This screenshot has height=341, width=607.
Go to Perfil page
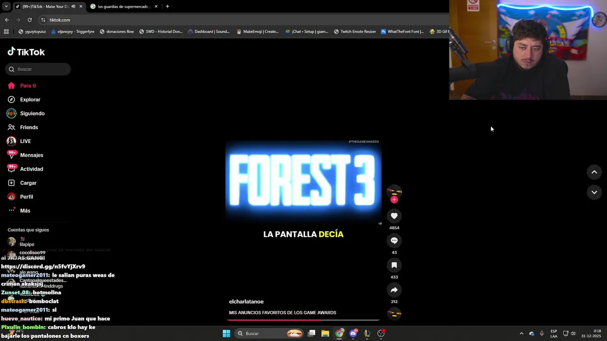(20, 197)
